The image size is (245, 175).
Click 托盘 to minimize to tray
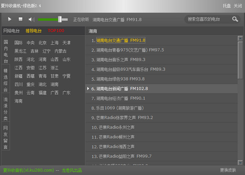(227, 6)
